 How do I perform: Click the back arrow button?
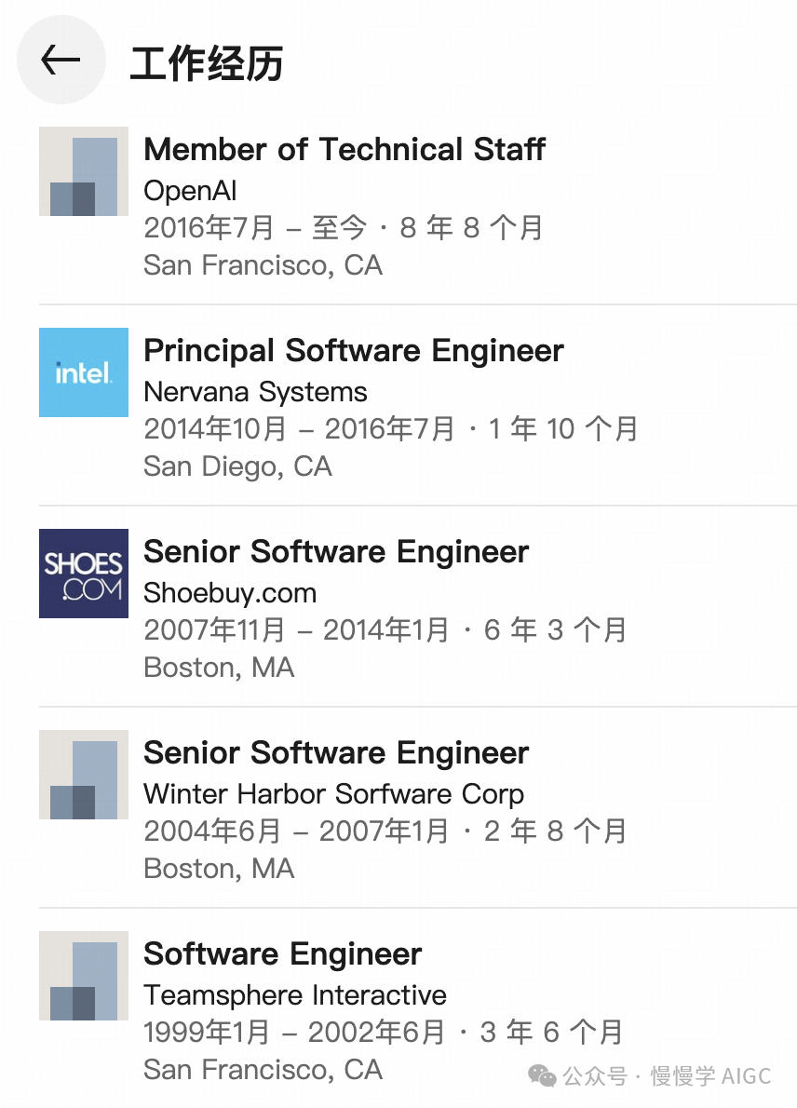pyautogui.click(x=61, y=61)
